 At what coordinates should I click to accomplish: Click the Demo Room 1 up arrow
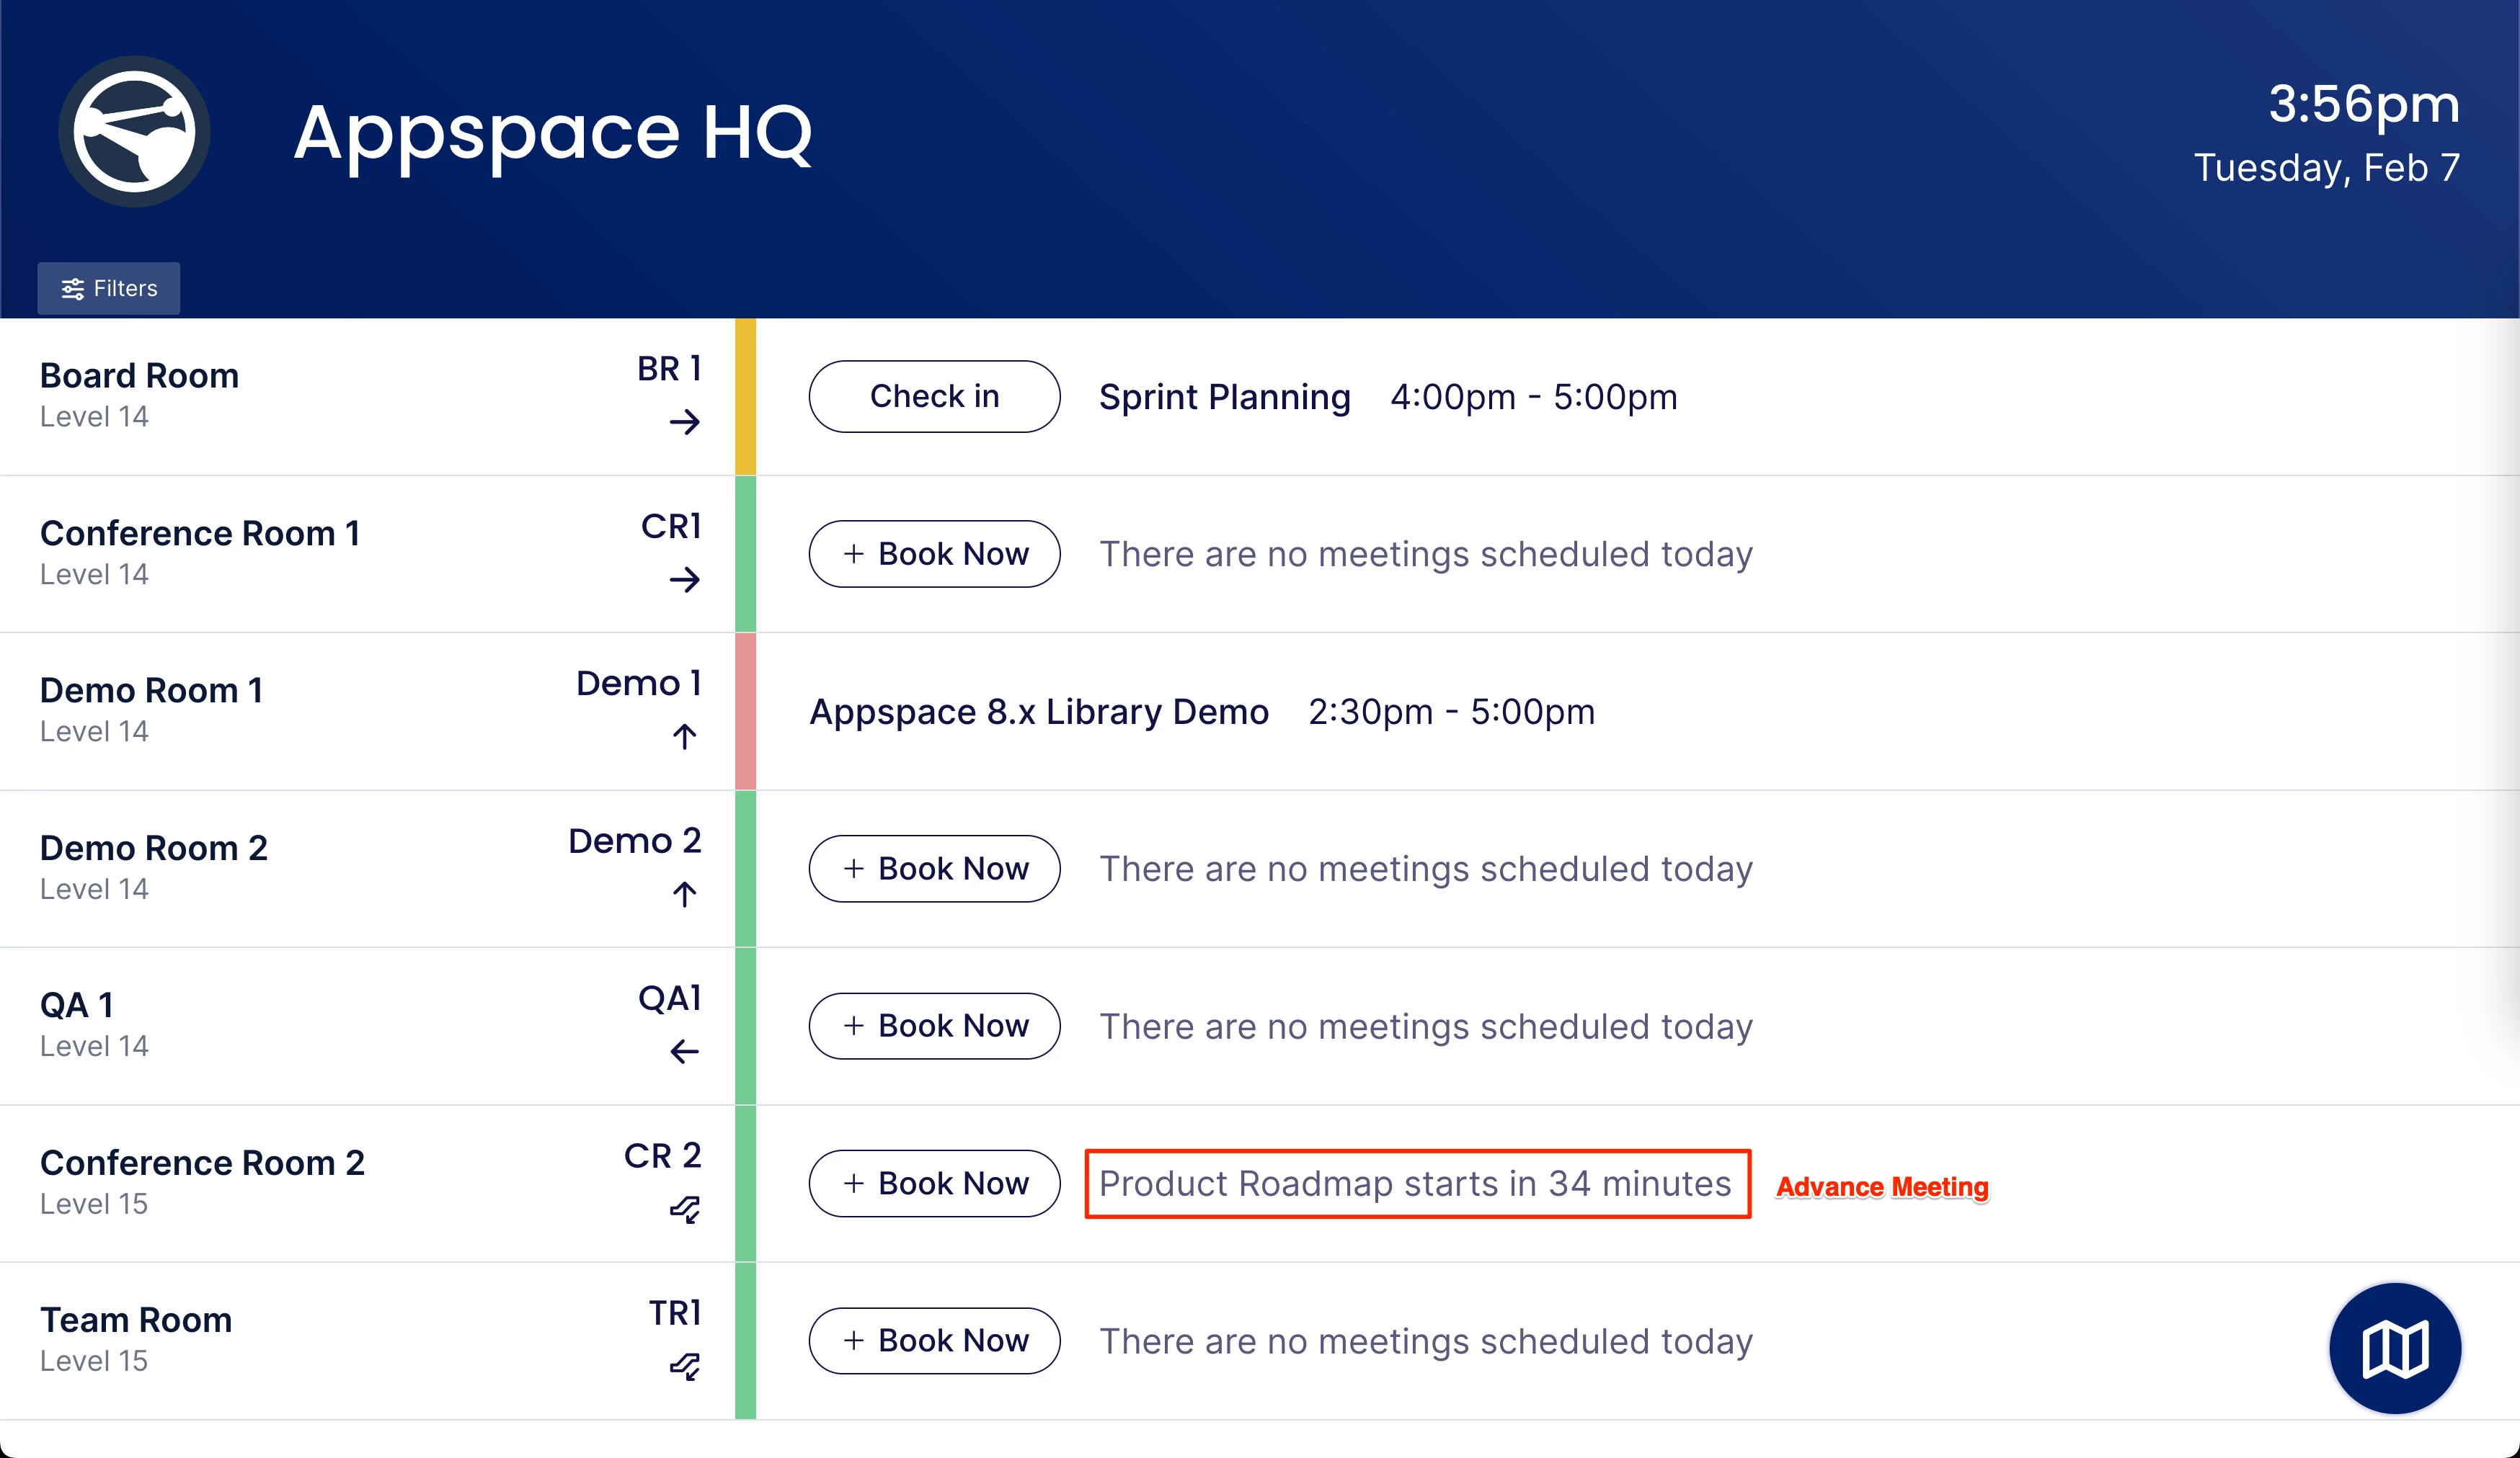point(684,738)
